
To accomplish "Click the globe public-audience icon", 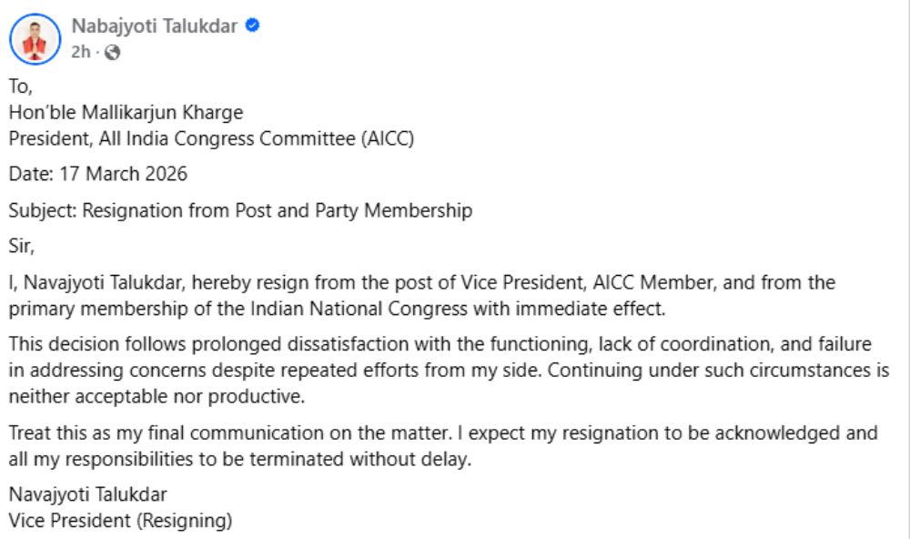I will 112,52.
